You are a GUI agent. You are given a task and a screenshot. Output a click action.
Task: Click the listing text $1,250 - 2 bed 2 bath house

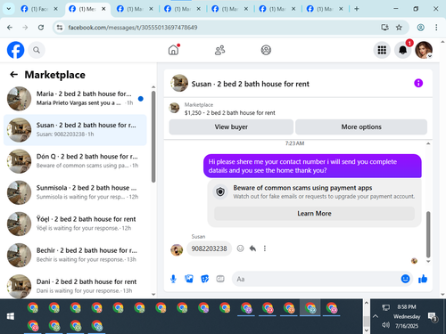point(229,113)
